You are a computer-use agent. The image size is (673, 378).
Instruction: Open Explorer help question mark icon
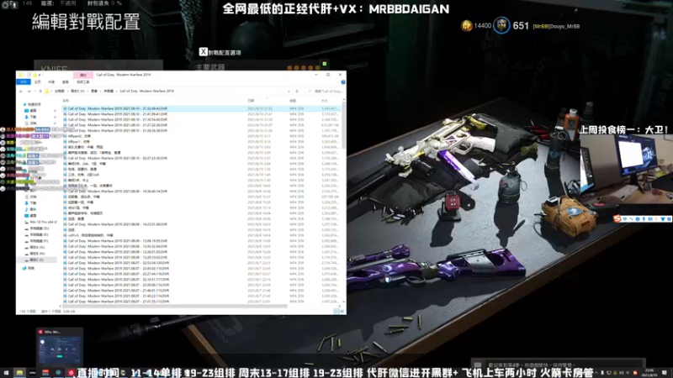[343, 81]
